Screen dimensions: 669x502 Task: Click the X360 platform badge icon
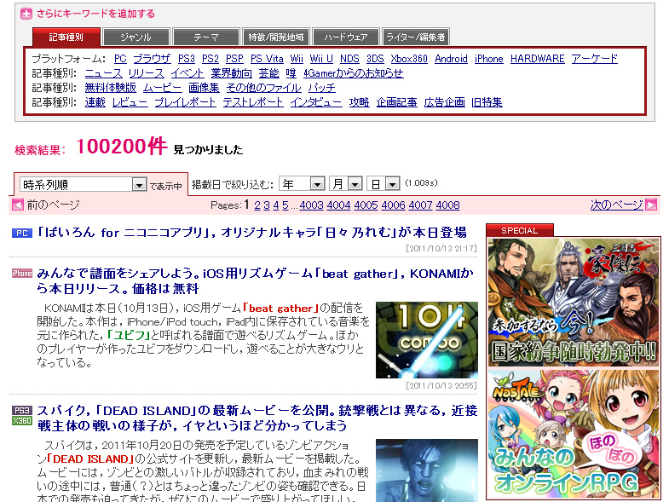pos(22,421)
